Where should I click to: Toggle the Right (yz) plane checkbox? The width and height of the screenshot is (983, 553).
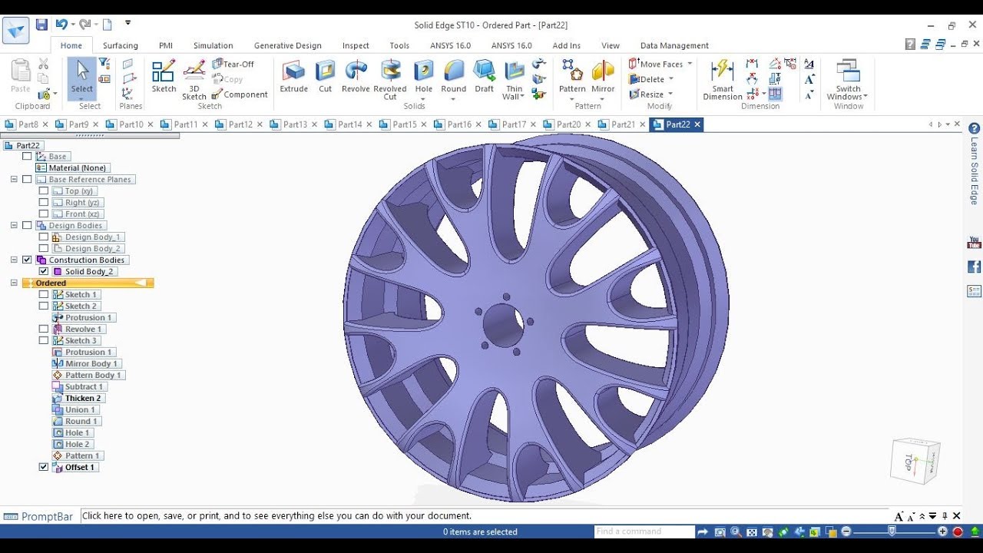click(44, 202)
